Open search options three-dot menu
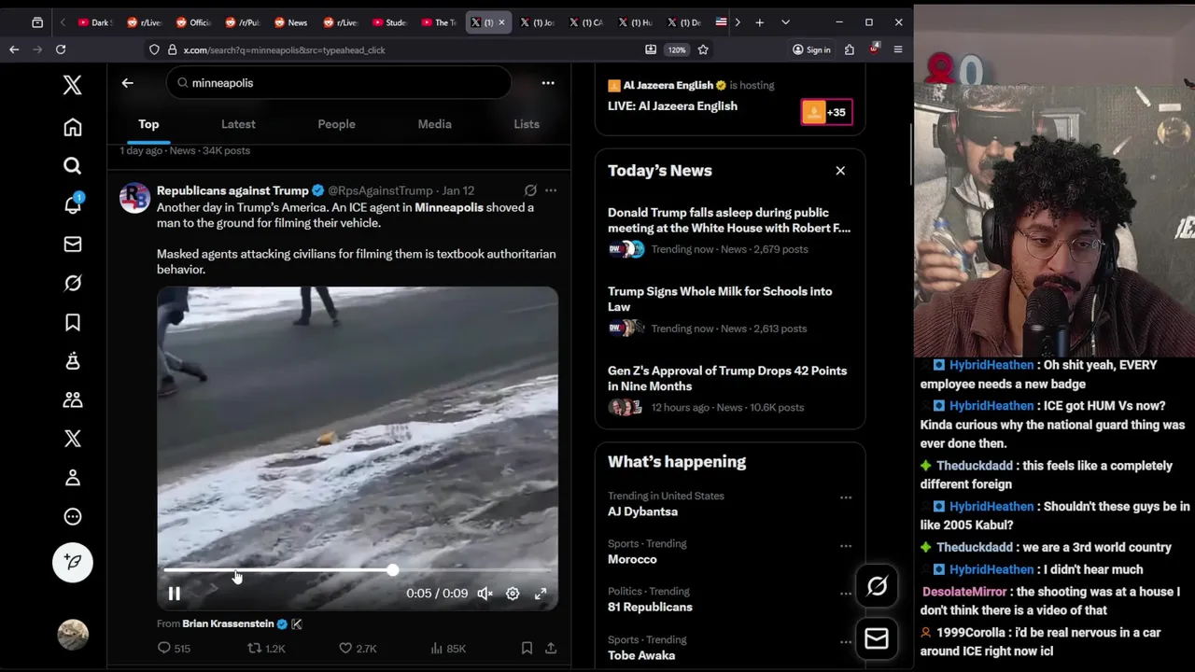This screenshot has height=672, width=1195. point(548,83)
